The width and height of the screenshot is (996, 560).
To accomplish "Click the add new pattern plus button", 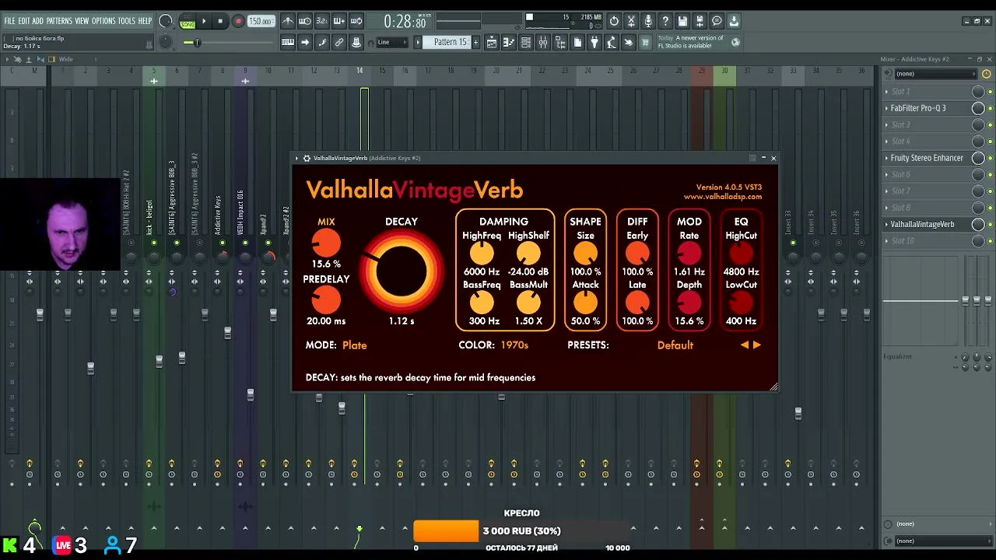I will [476, 42].
